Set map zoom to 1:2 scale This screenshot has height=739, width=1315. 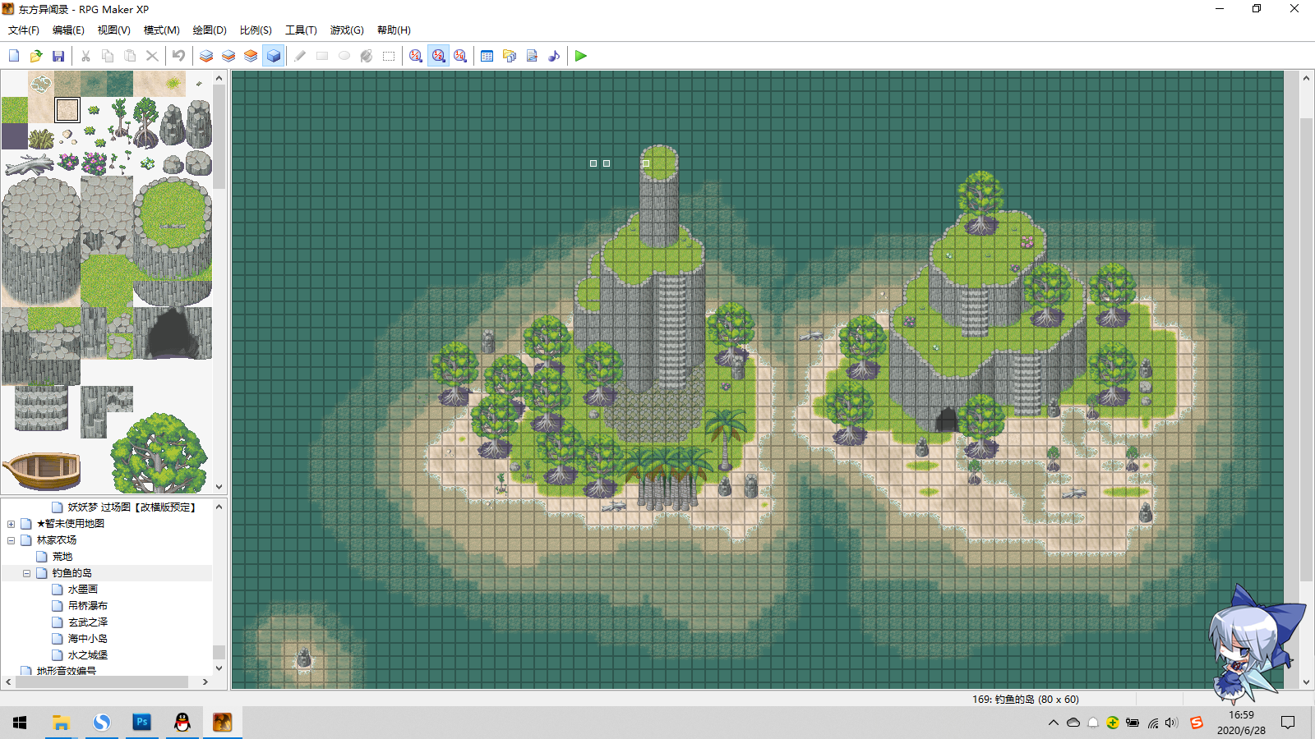438,56
